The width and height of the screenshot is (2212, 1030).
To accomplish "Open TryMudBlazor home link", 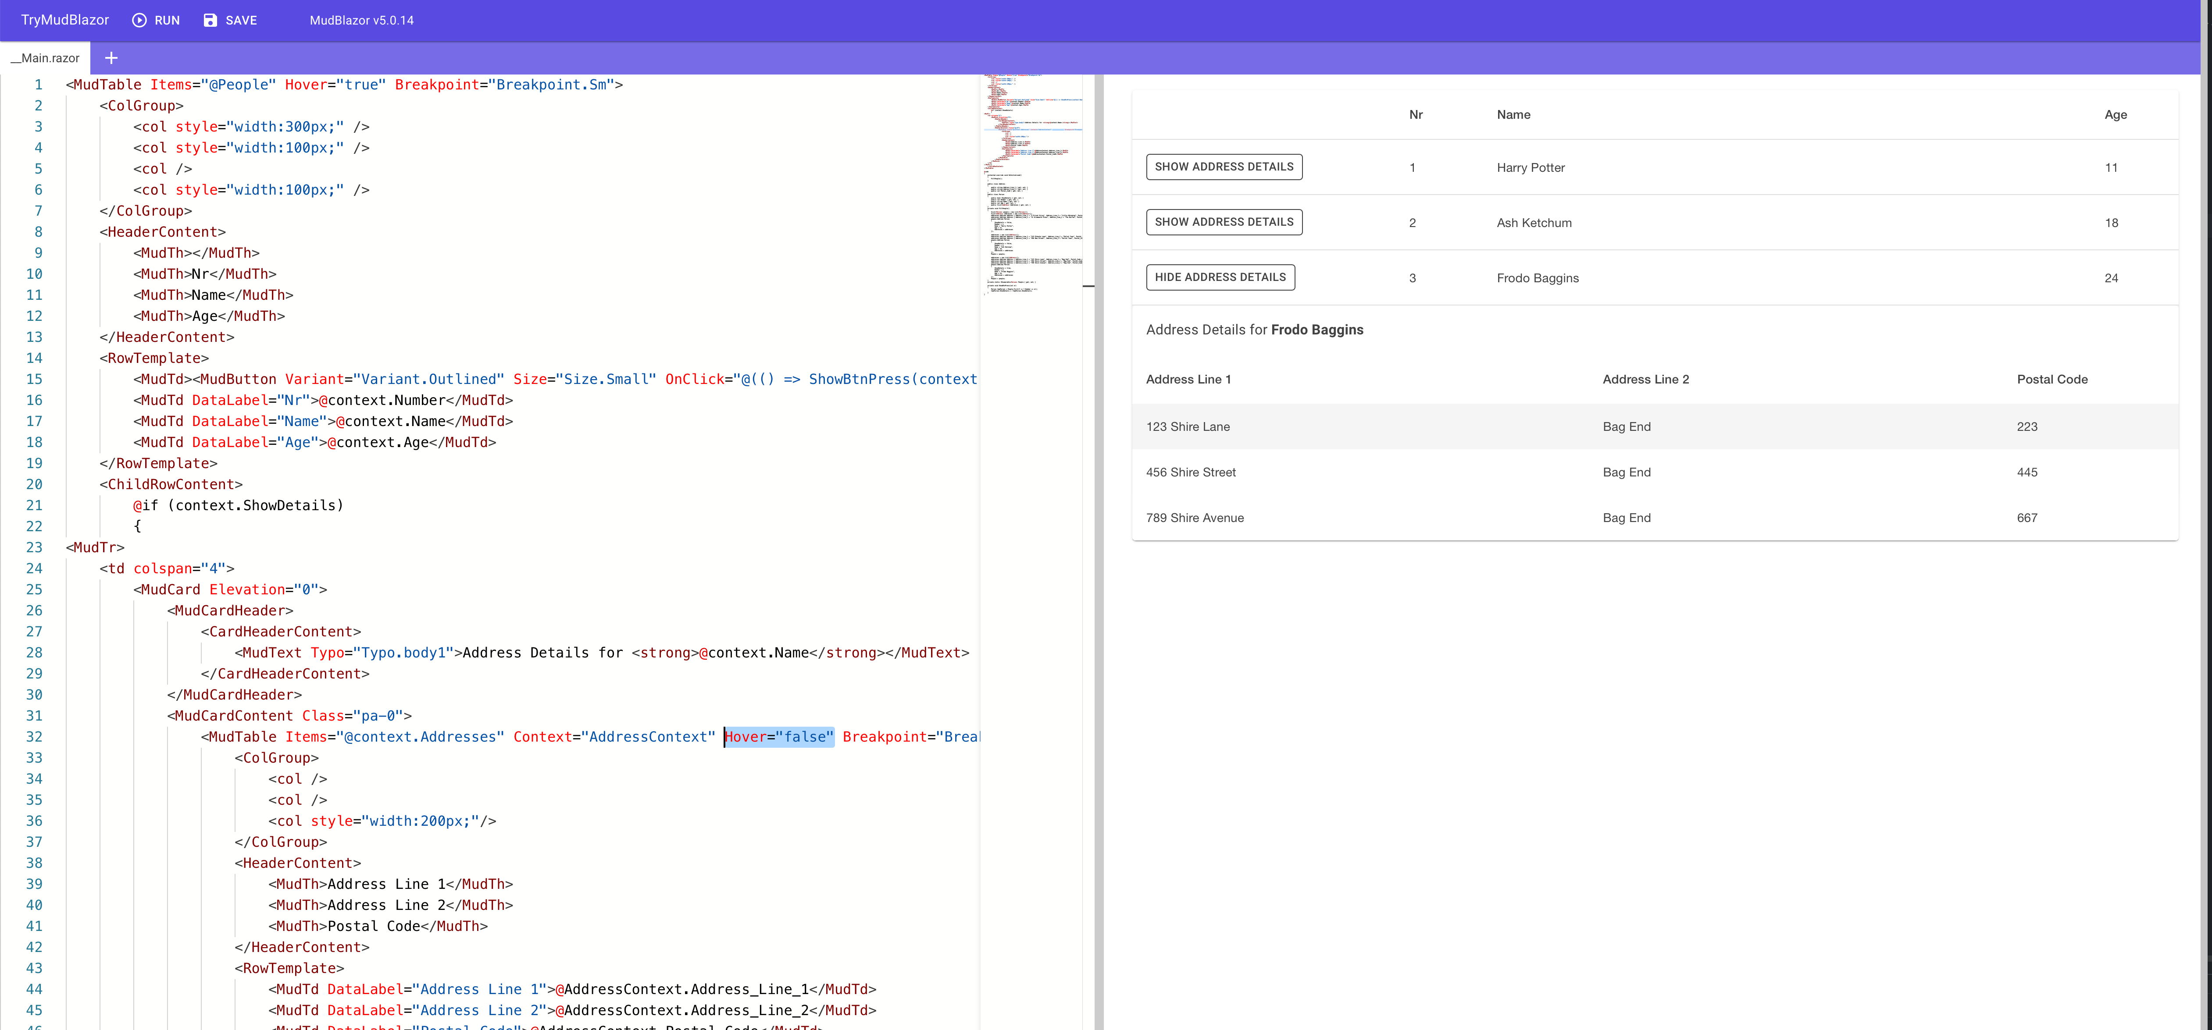I will click(65, 20).
